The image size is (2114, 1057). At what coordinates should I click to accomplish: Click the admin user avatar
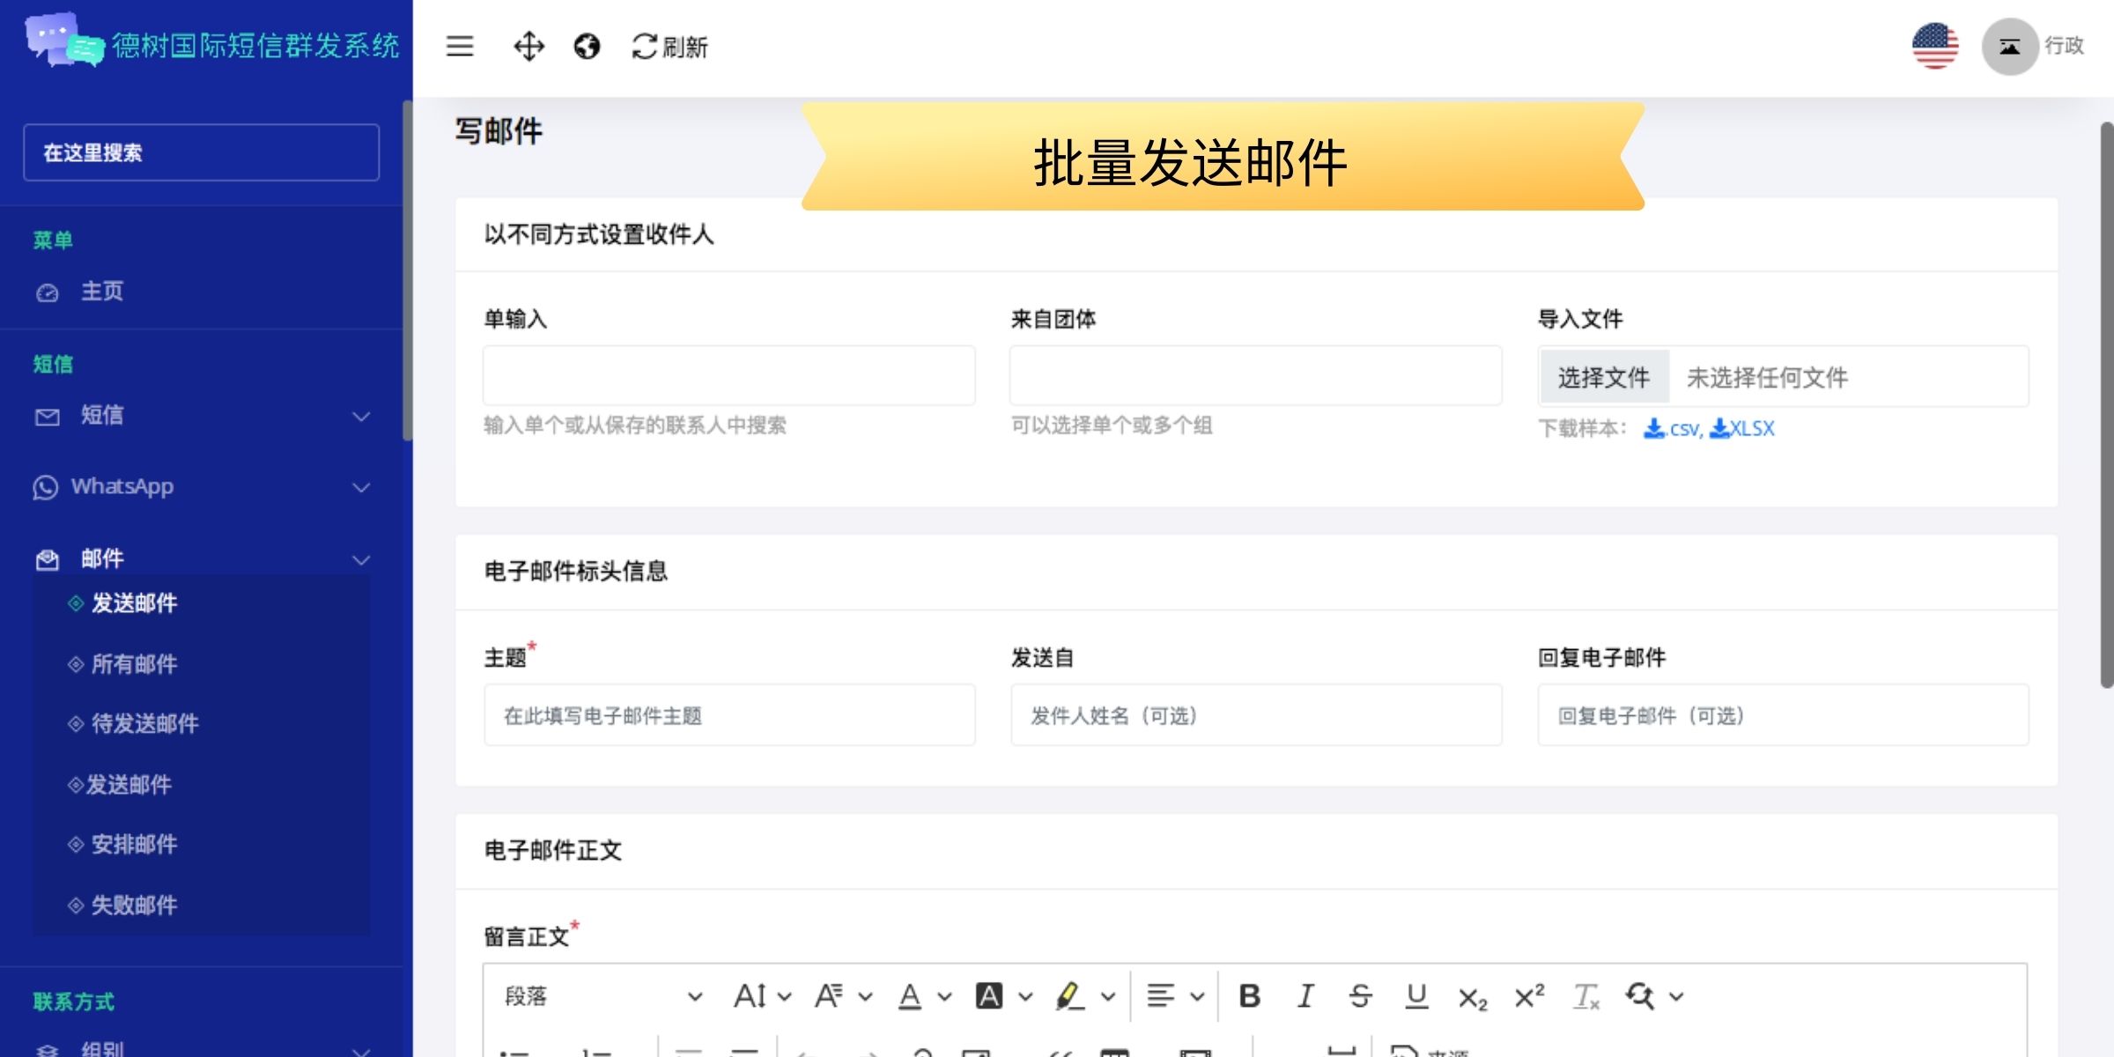[2010, 46]
